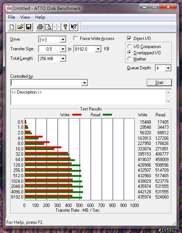Click inside the Description text box

(x=88, y=97)
